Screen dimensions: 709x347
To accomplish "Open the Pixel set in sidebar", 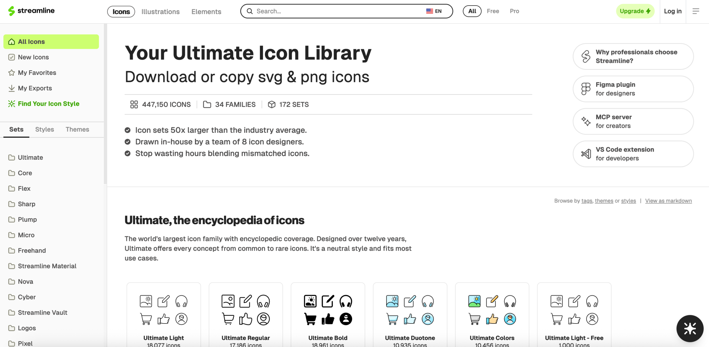I will click(25, 343).
